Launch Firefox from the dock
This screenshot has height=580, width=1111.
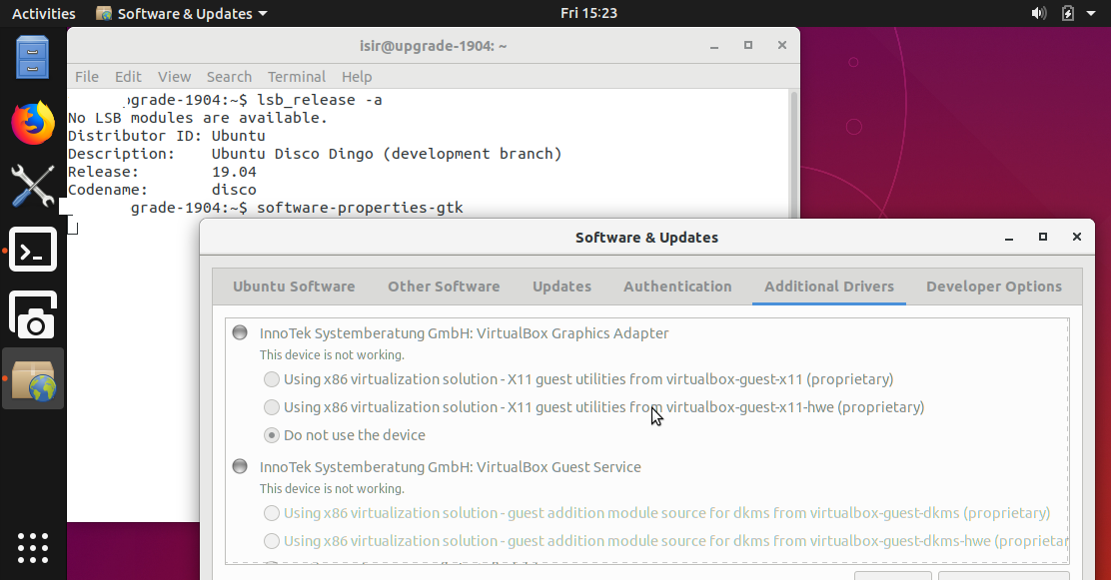pyautogui.click(x=33, y=122)
